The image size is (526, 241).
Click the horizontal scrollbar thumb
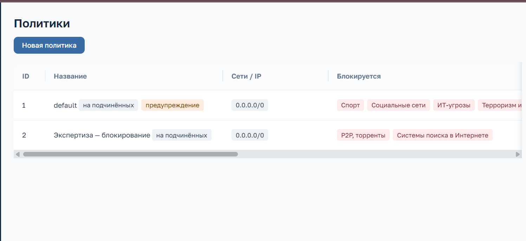tap(130, 154)
